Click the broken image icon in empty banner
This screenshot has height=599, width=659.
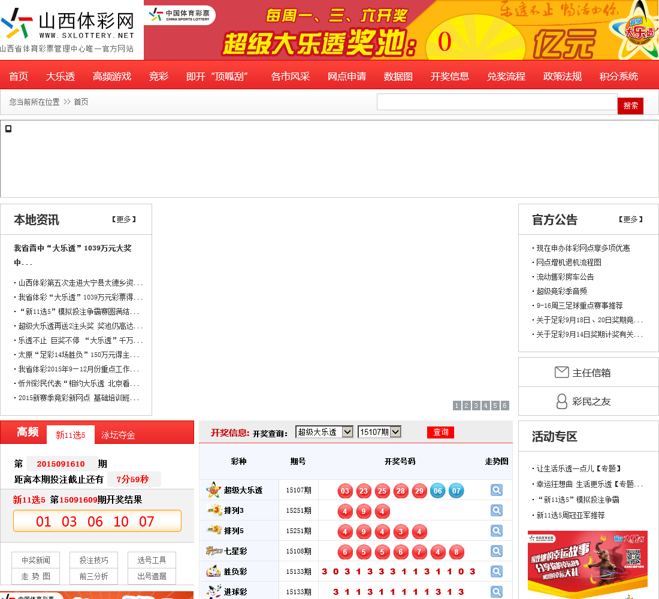[8, 129]
